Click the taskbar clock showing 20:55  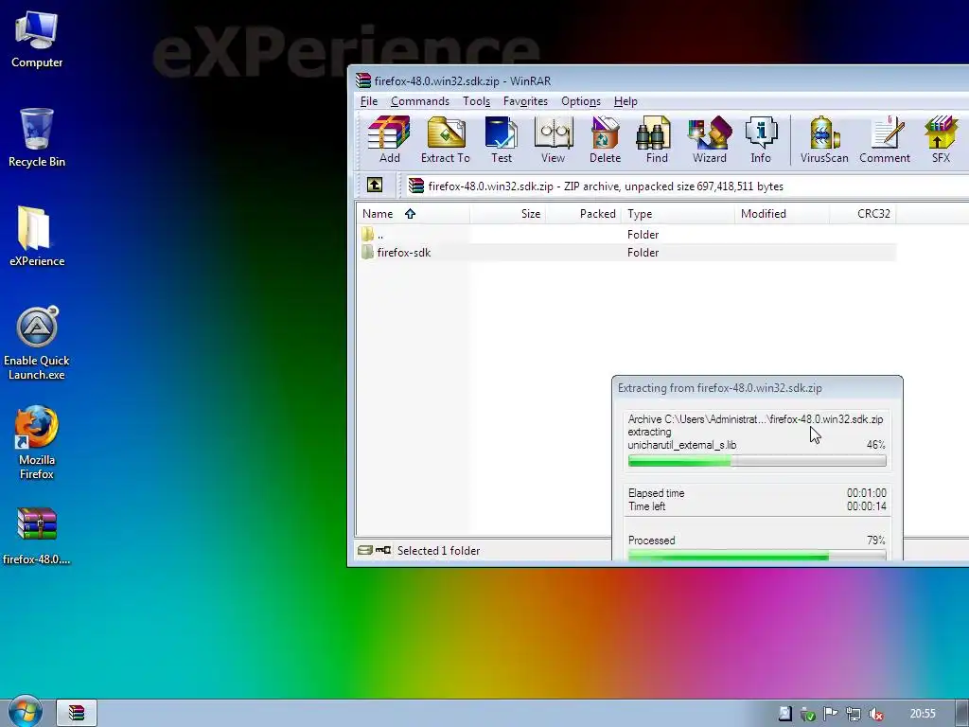click(923, 714)
